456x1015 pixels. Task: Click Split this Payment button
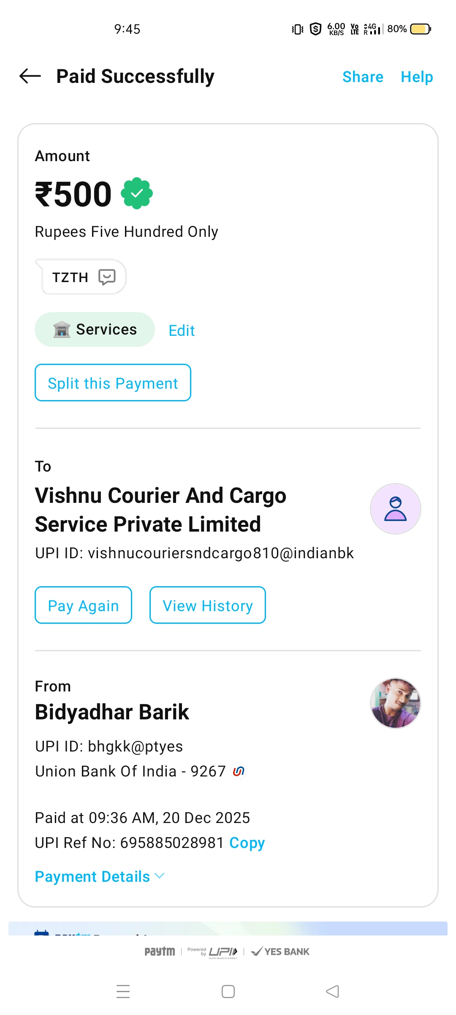pyautogui.click(x=113, y=383)
